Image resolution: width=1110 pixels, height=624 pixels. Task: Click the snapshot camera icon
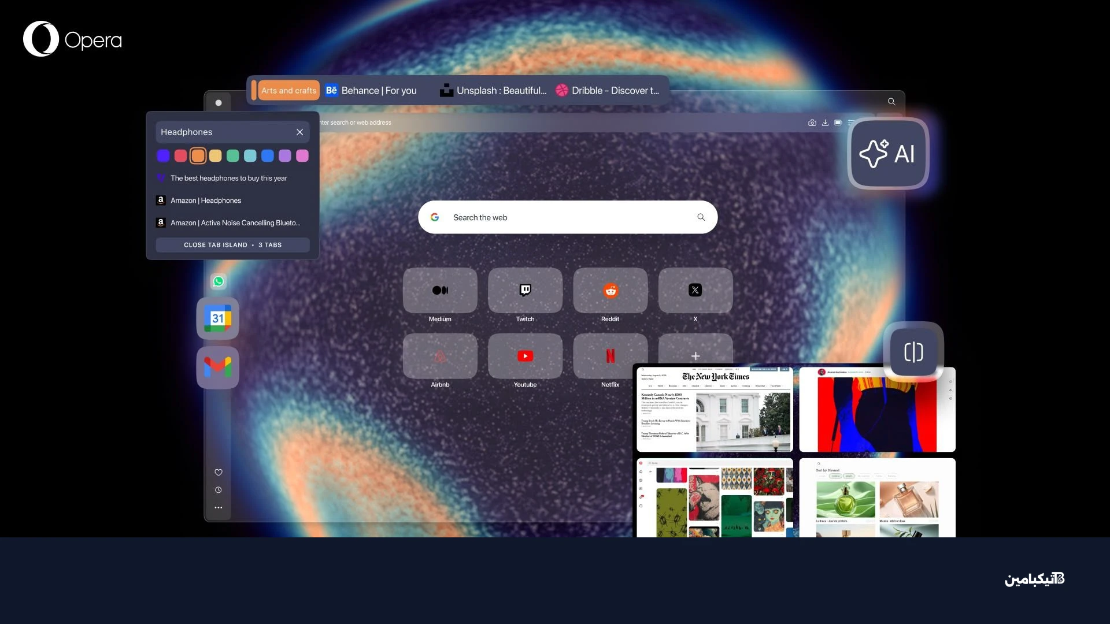coord(812,122)
